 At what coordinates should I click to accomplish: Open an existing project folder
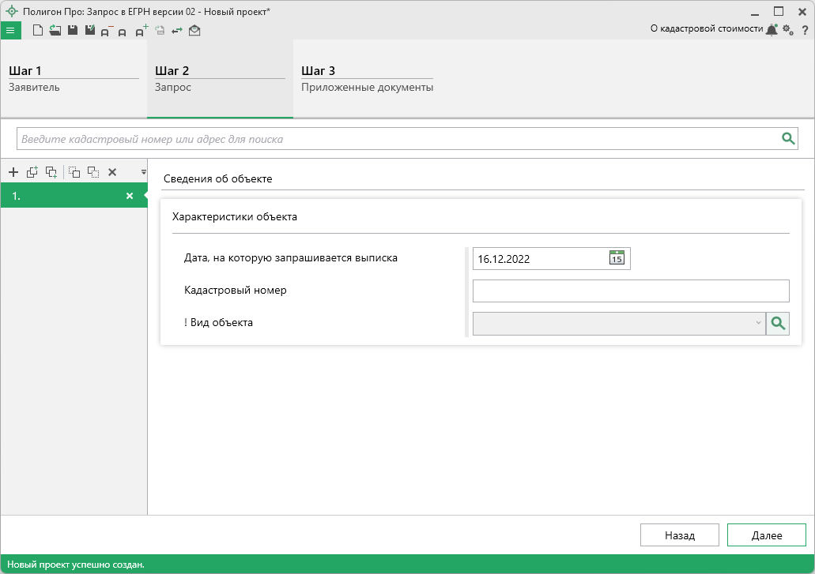click(55, 31)
